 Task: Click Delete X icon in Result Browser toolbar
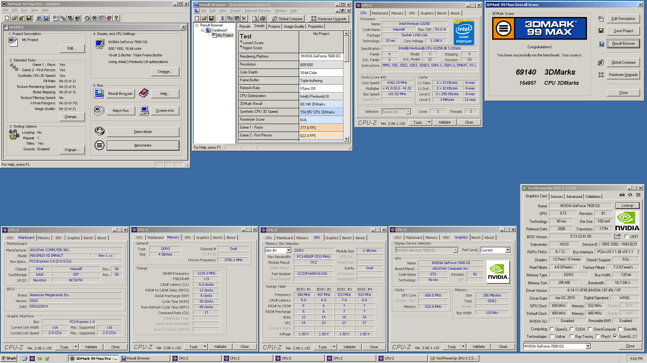(x=244, y=19)
